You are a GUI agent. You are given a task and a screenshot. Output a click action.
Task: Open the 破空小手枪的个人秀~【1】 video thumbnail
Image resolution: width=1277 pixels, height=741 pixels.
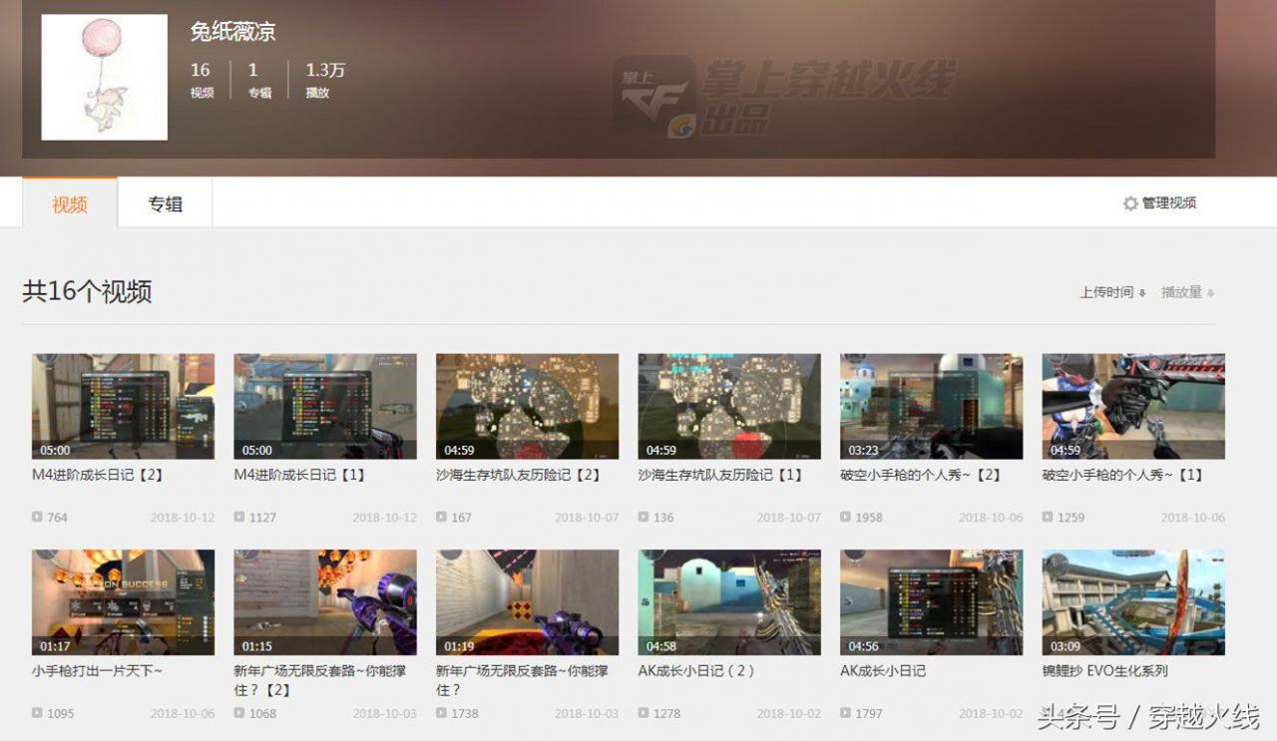click(1133, 406)
